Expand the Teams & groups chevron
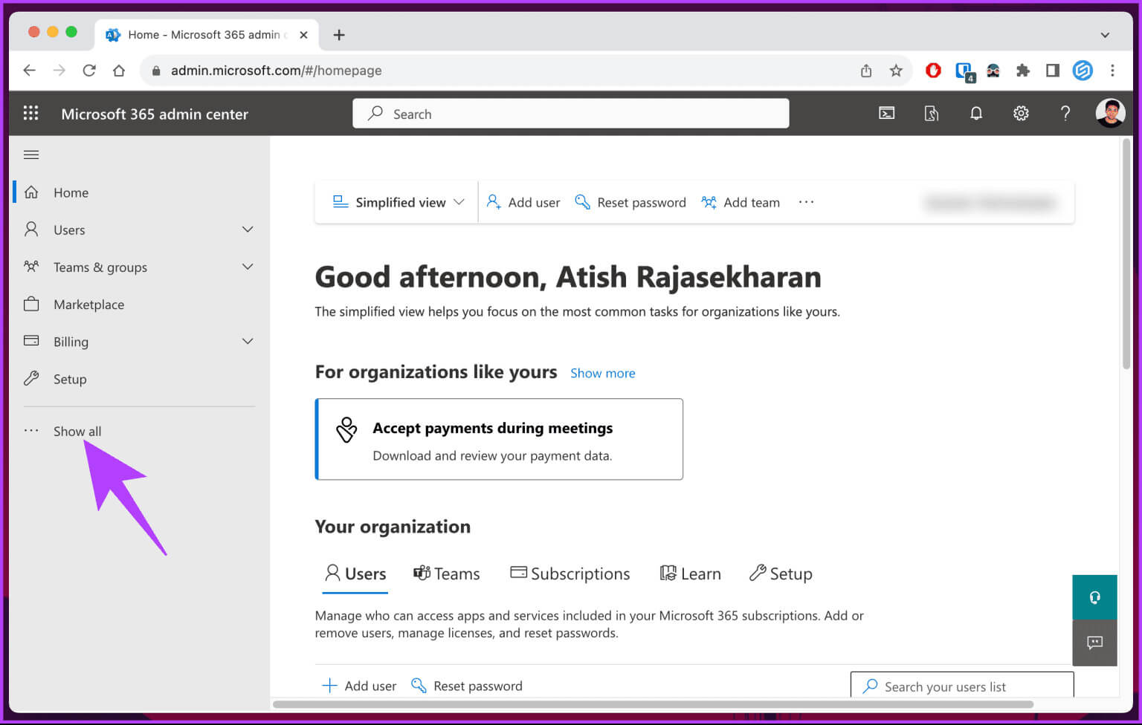Image resolution: width=1142 pixels, height=725 pixels. tap(248, 267)
